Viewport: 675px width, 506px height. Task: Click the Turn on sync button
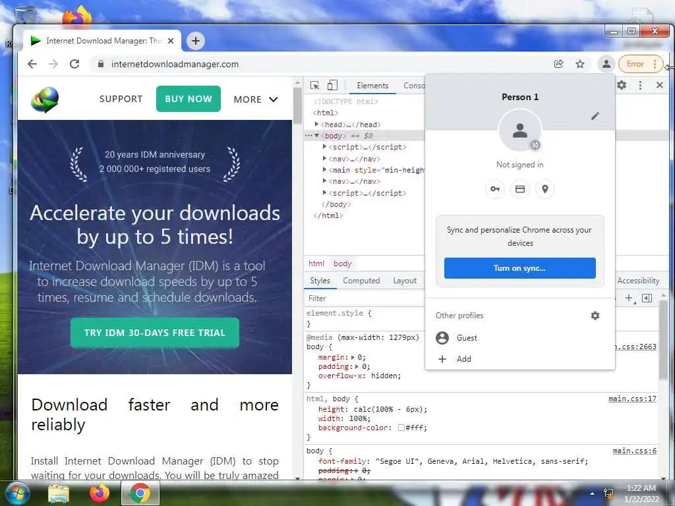[x=520, y=268]
